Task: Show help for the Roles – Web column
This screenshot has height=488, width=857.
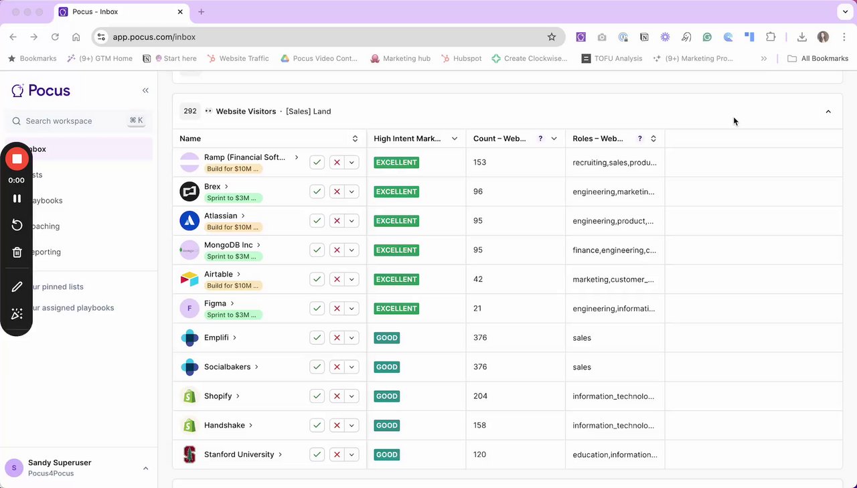Action: (639, 139)
